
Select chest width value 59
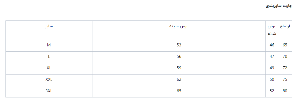[179, 68]
